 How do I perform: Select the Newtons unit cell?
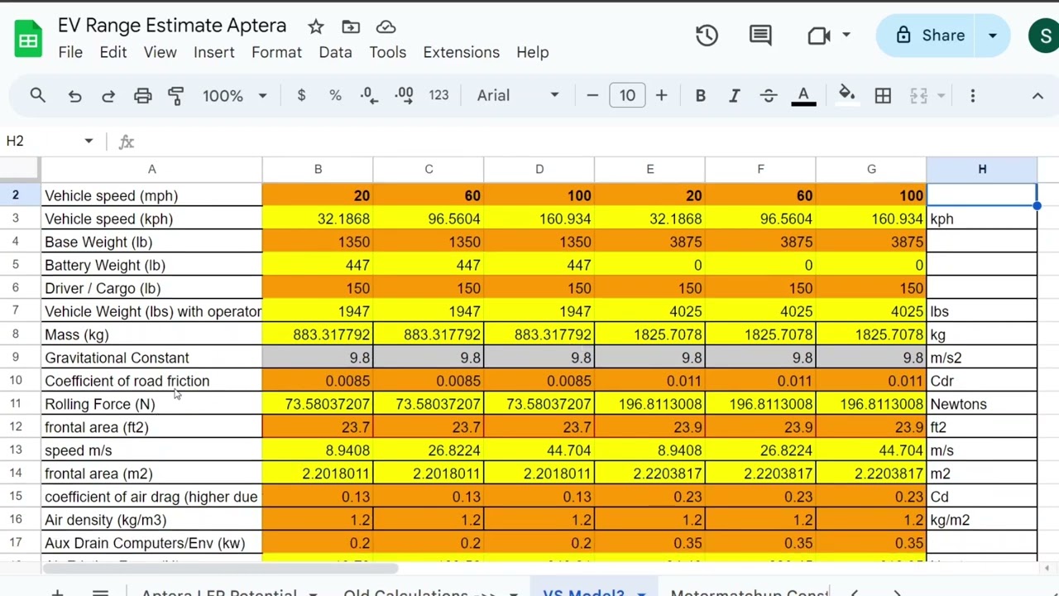click(x=982, y=404)
